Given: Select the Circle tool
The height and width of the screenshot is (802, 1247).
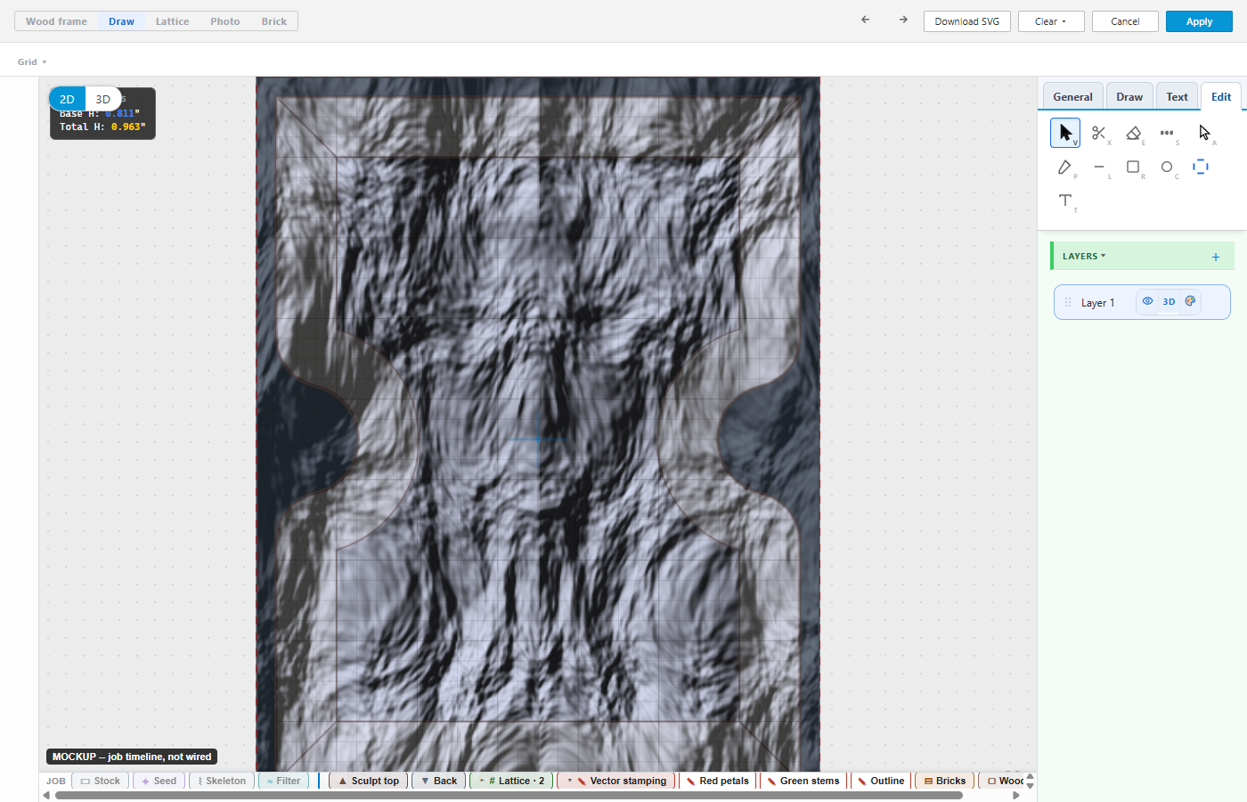Looking at the screenshot, I should (1167, 167).
